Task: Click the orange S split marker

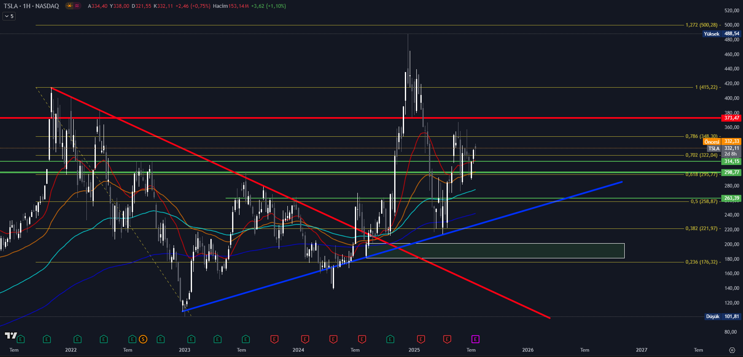Action: point(143,339)
